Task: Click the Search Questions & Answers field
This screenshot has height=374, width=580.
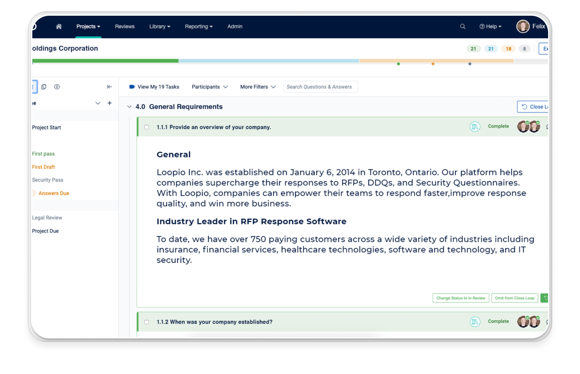Action: [x=320, y=87]
